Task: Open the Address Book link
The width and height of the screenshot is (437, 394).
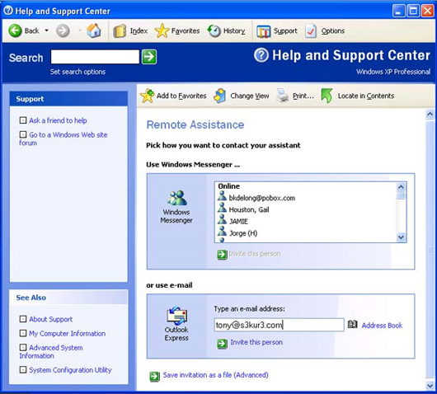Action: 382,326
